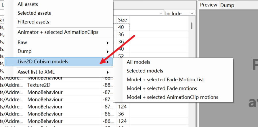The height and width of the screenshot is (127, 258).
Task: Select the MonoBehaviour row above Texture2D
Action: (x=94, y=78)
